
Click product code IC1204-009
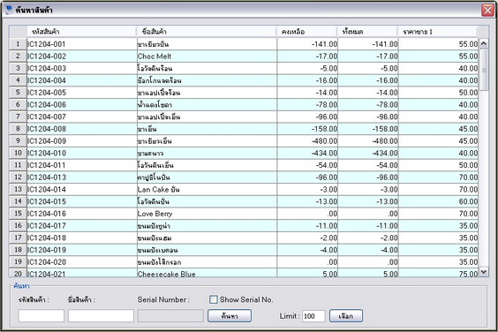(47, 140)
